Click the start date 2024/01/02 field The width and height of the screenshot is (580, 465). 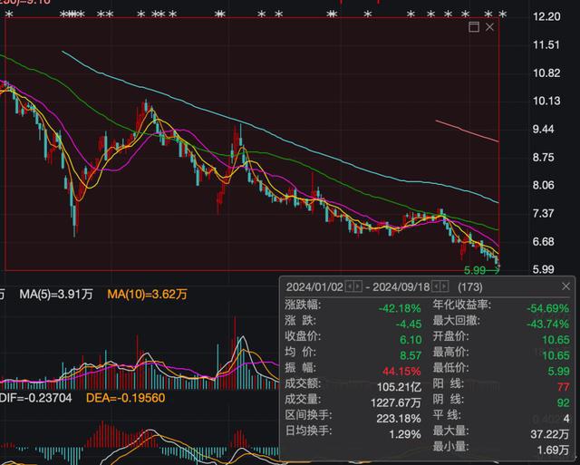(314, 286)
